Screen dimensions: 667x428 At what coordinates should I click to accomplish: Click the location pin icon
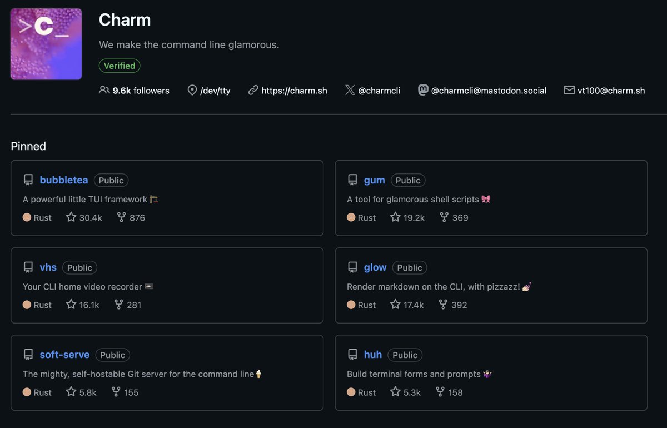(192, 90)
